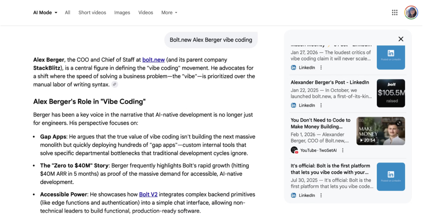Click the YouTube channel icon for TwoSetAI

coord(294,150)
